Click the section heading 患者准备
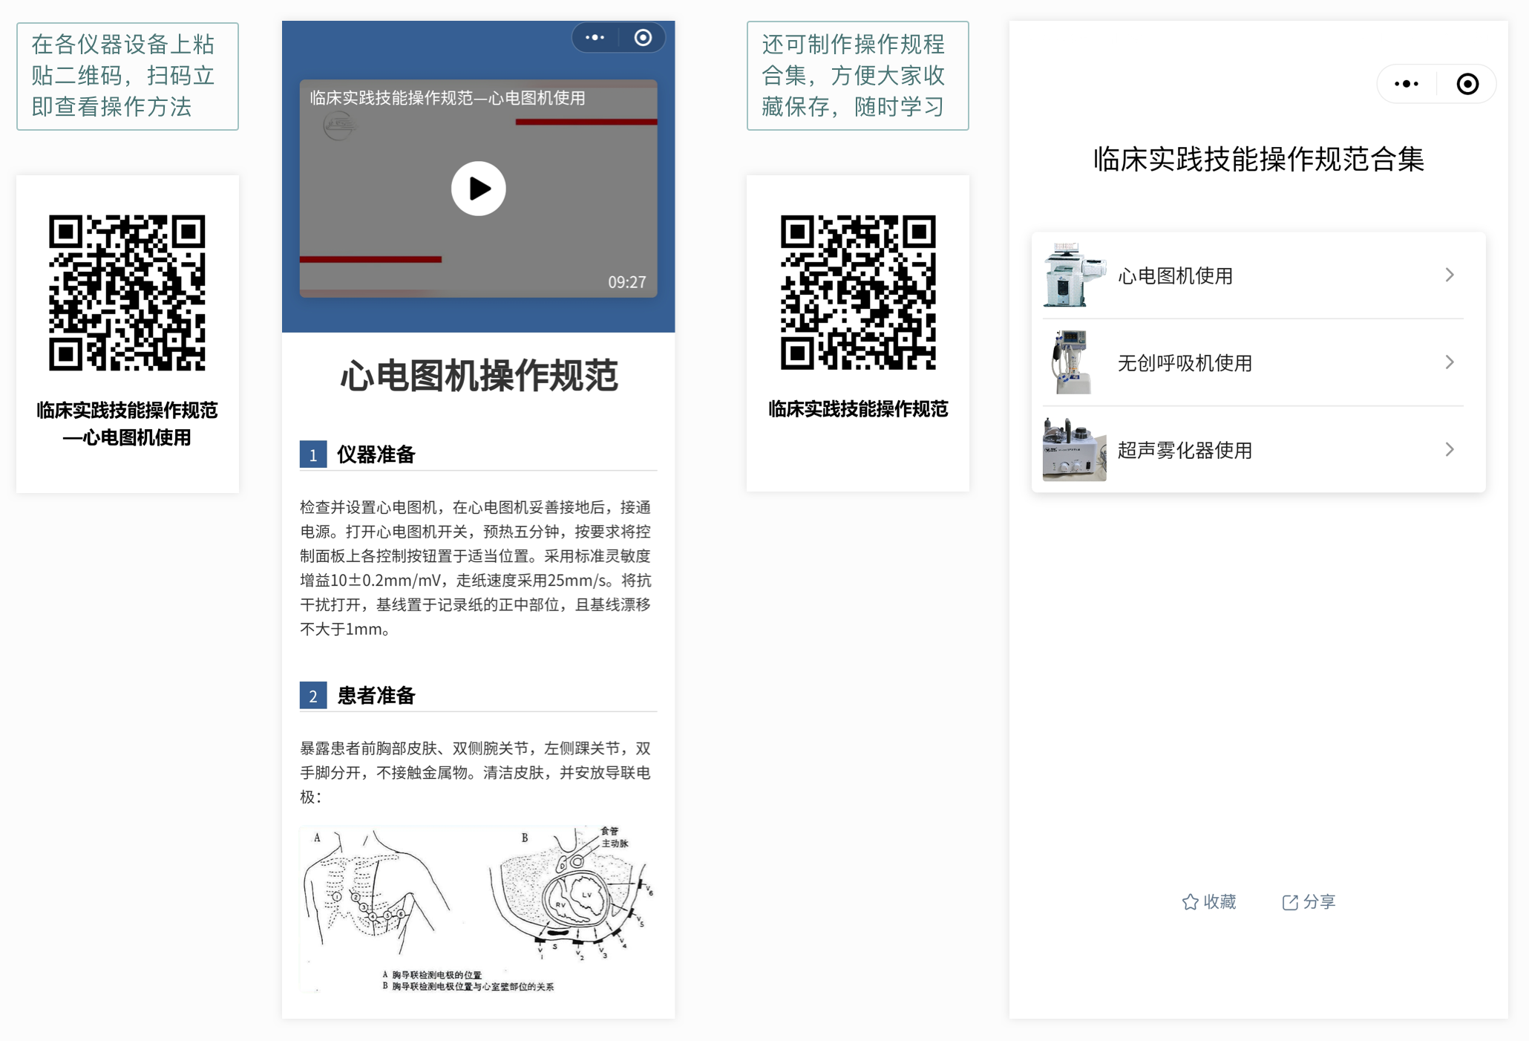Image resolution: width=1529 pixels, height=1041 pixels. 376,696
